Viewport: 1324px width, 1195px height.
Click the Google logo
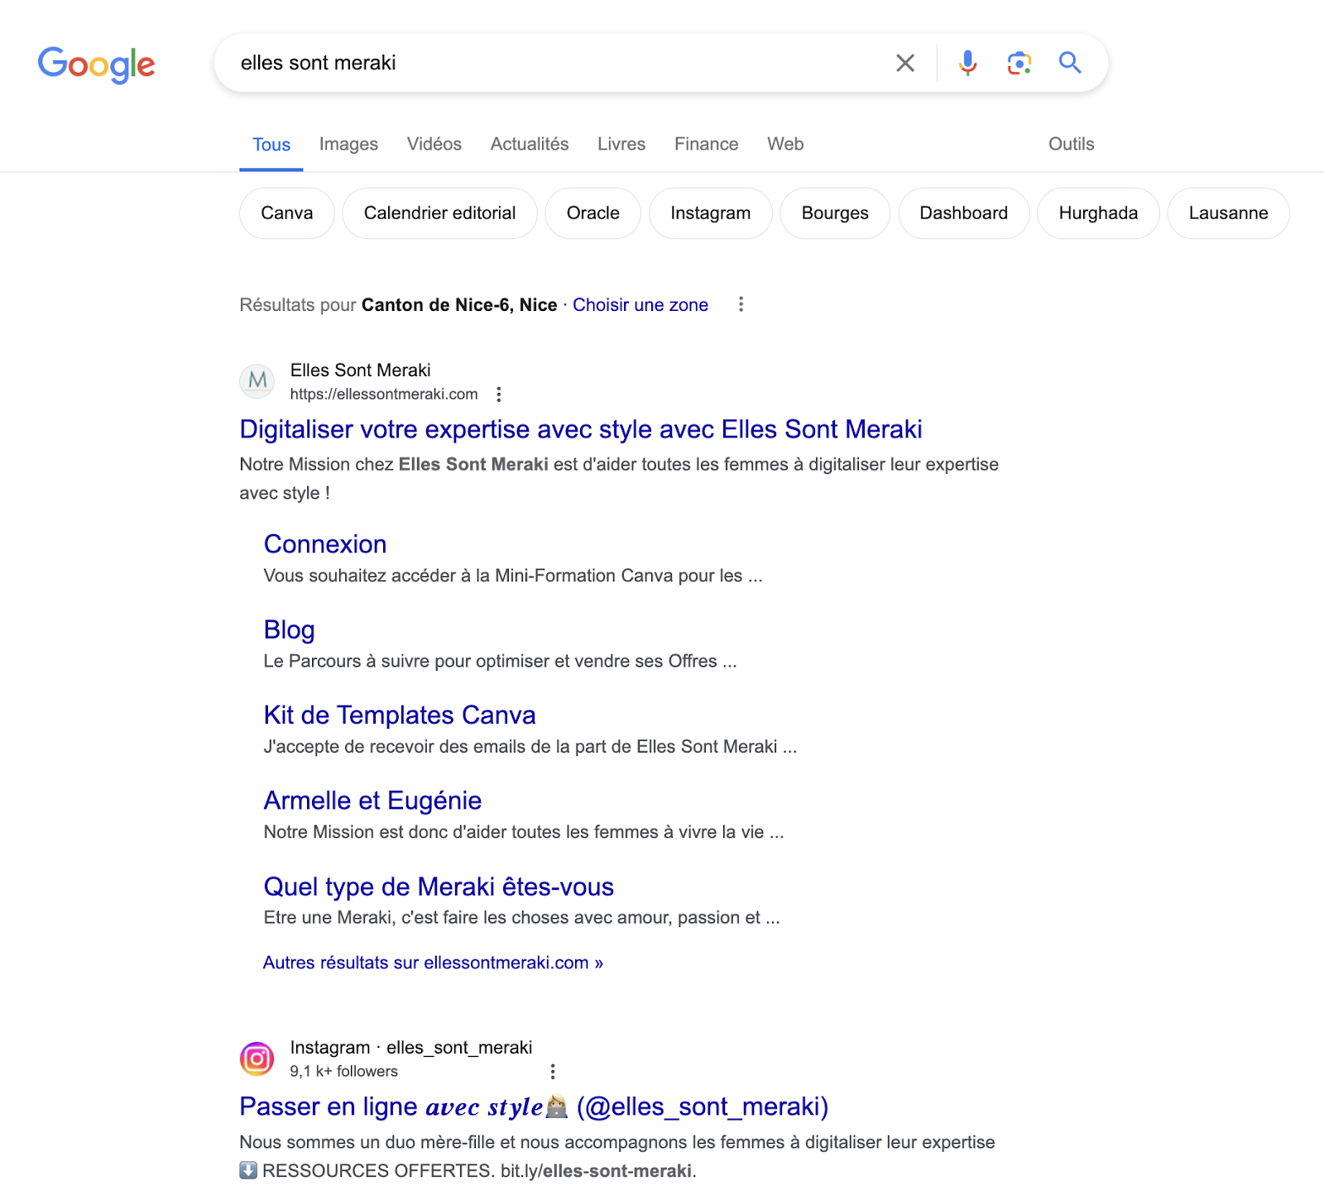pos(97,65)
